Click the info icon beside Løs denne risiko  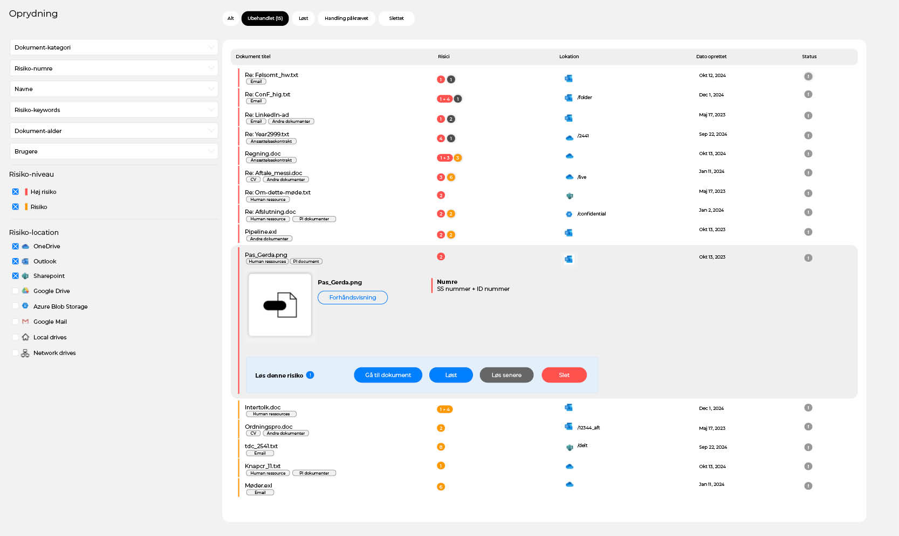point(310,375)
